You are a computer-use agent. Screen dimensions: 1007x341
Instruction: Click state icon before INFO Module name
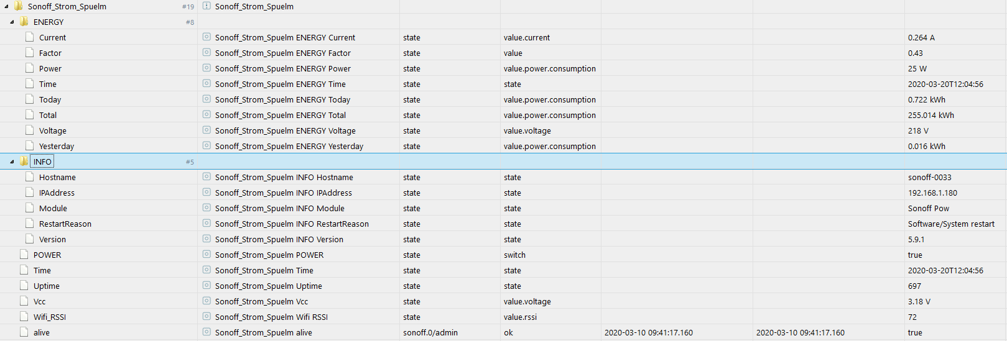(x=207, y=208)
